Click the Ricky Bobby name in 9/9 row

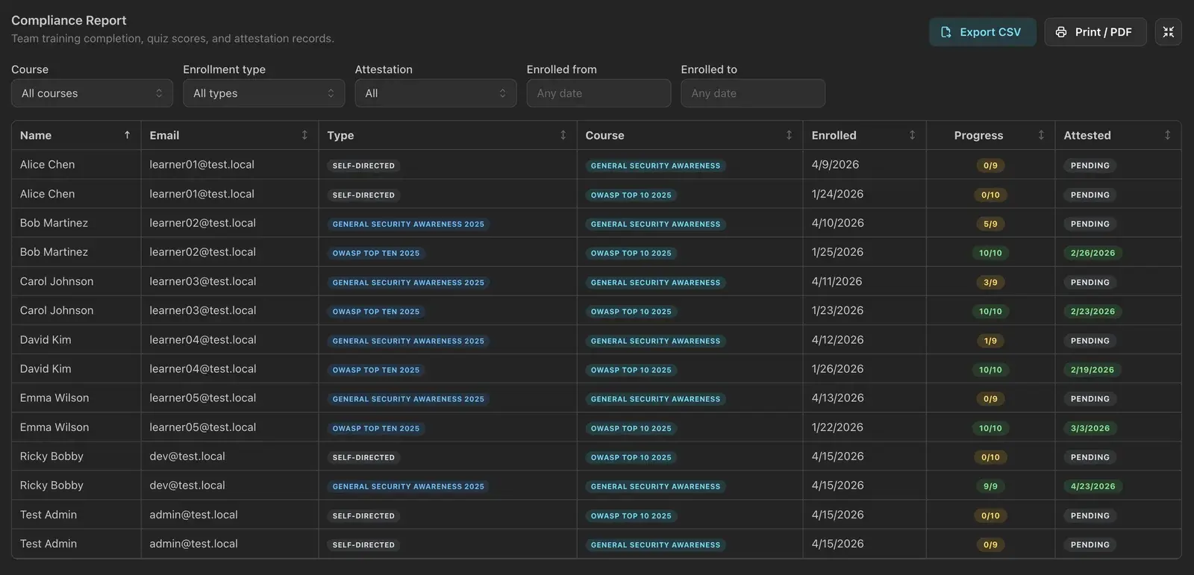pyautogui.click(x=51, y=486)
